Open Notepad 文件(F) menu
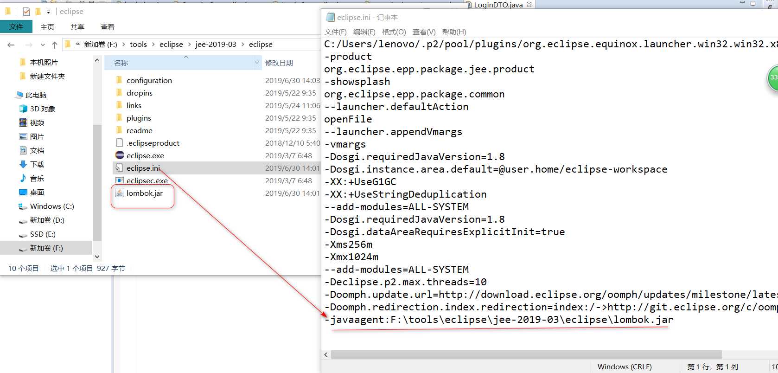This screenshot has width=778, height=373. pyautogui.click(x=336, y=32)
